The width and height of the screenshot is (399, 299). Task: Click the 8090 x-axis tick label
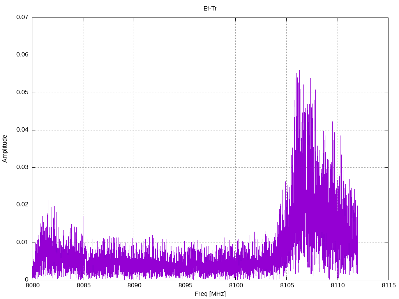134,285
